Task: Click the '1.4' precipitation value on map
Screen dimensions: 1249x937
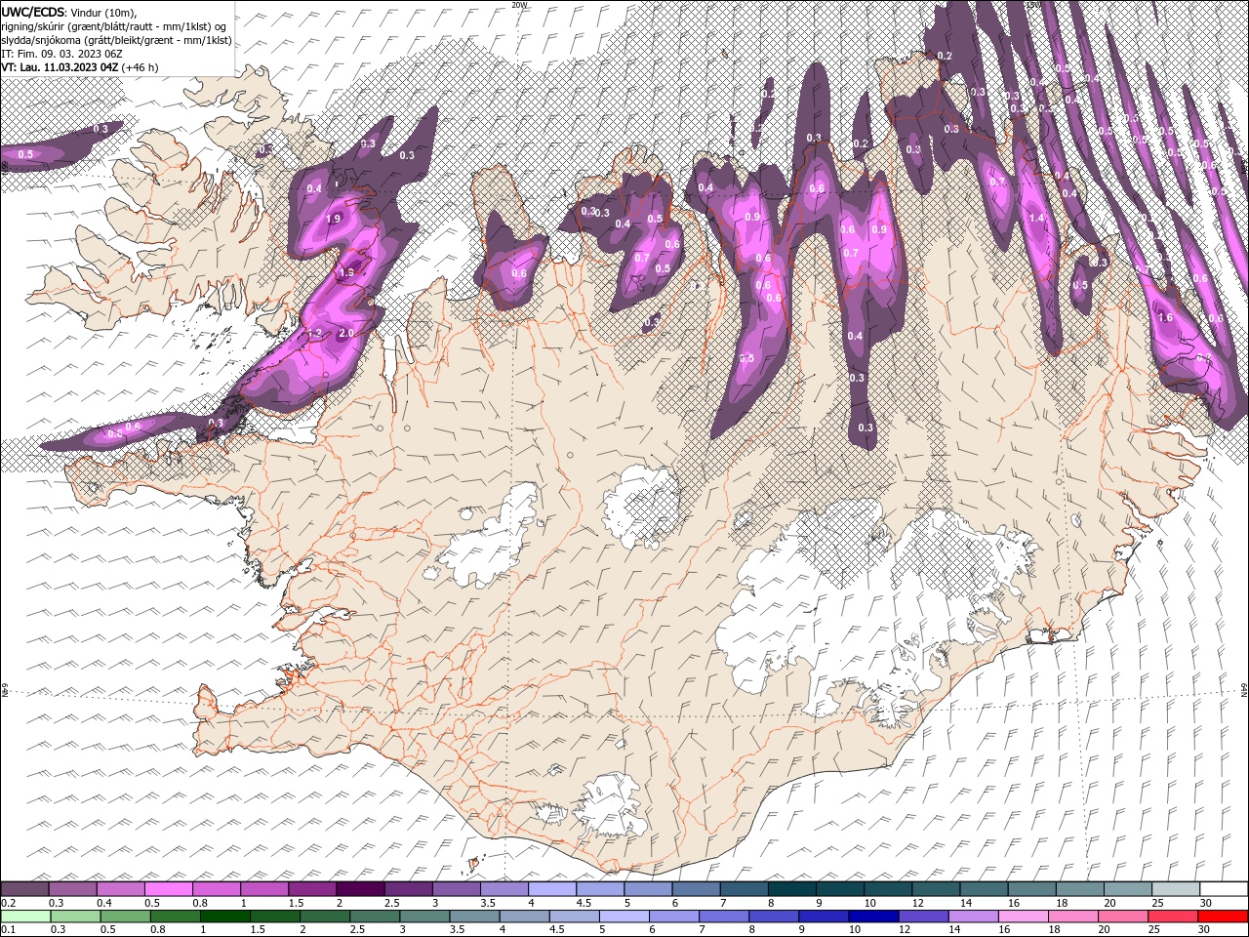Action: point(1036,219)
